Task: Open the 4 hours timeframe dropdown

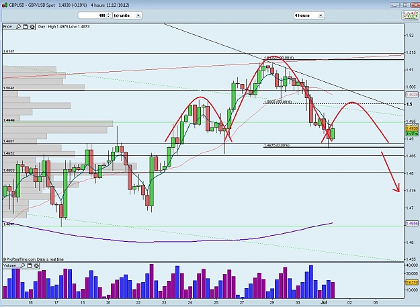Action: tap(309, 15)
